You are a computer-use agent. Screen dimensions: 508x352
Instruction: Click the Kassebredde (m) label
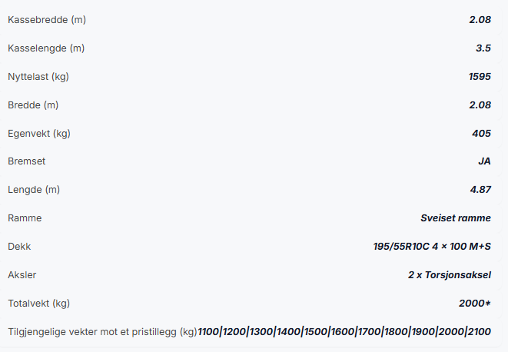coord(47,20)
